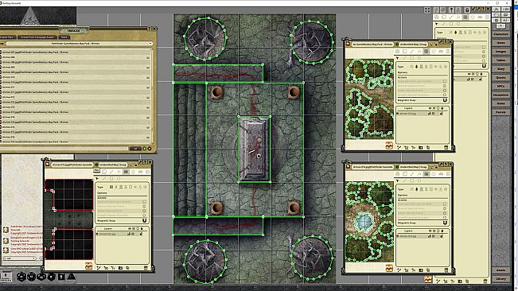Screen dimensions: 518x291
Task: Click the orange link icon below the forest path map
Action: coord(389,145)
